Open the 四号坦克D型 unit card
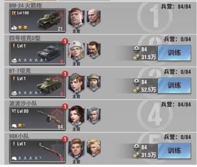 tap(37, 53)
